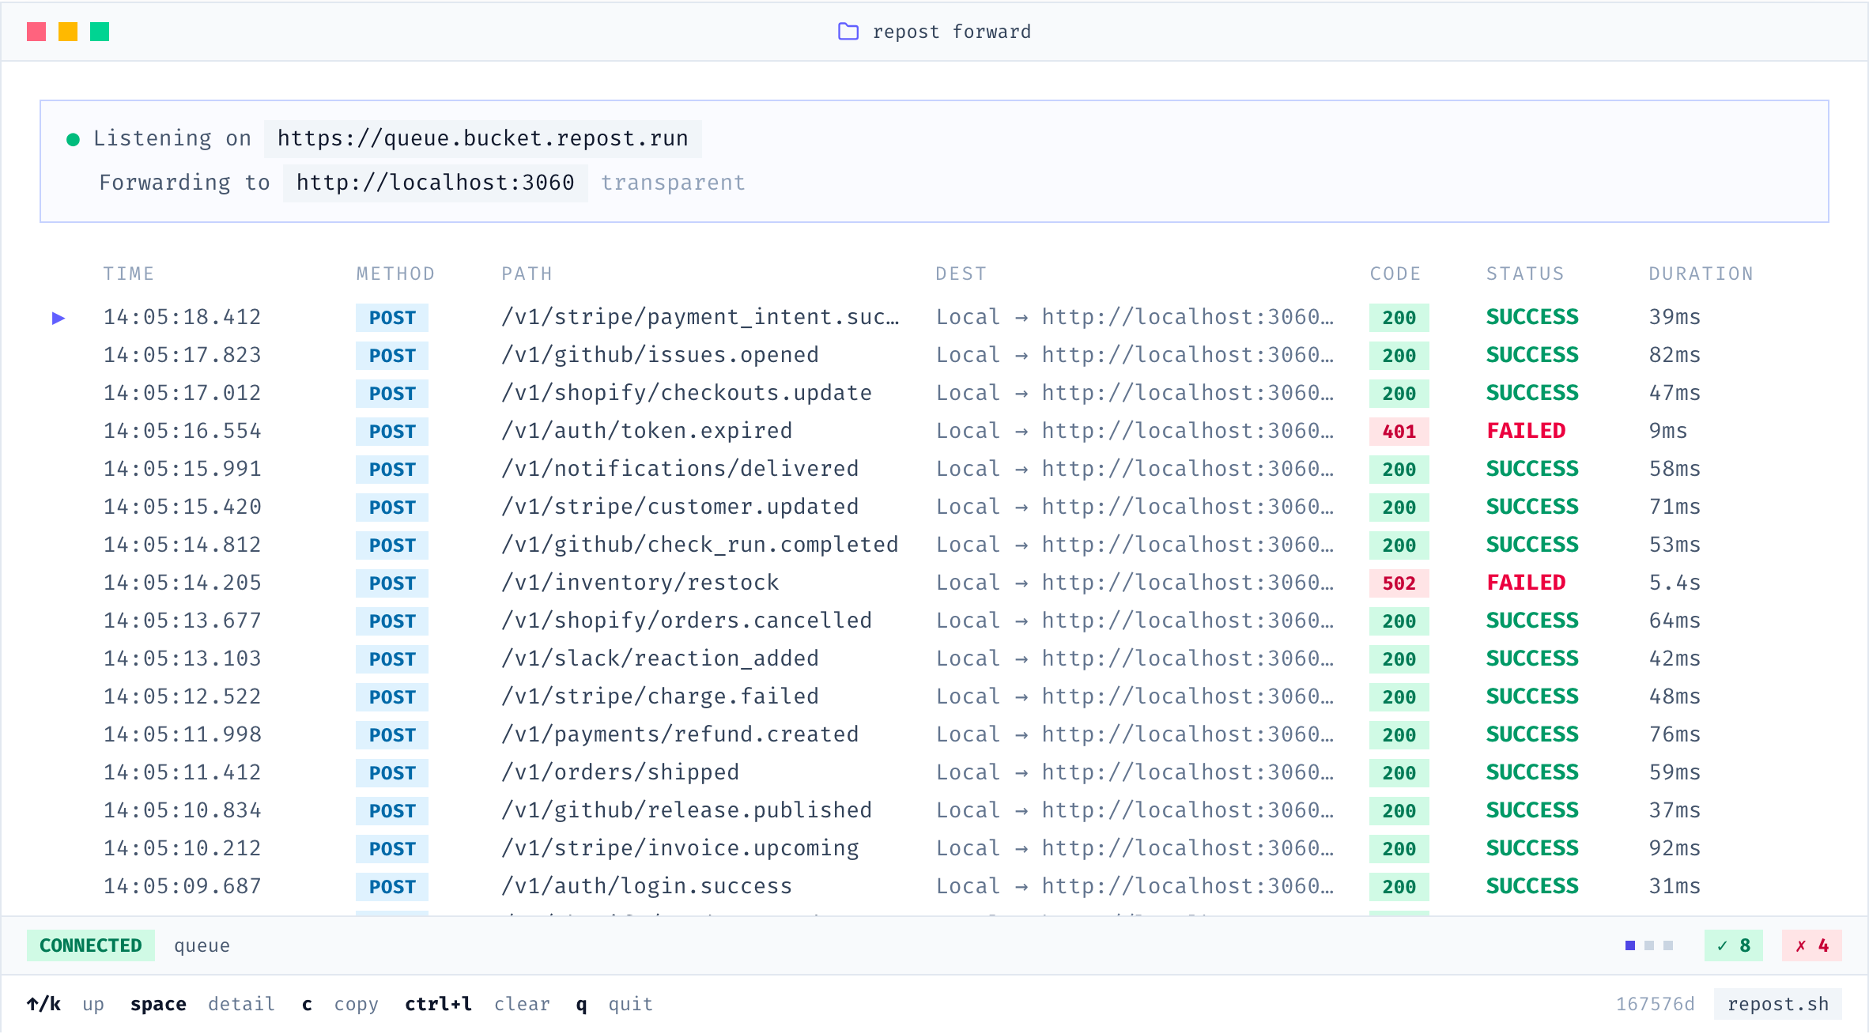Image resolution: width=1869 pixels, height=1034 pixels.
Task: Click the build hash 167576d
Action: [x=1655, y=1004]
